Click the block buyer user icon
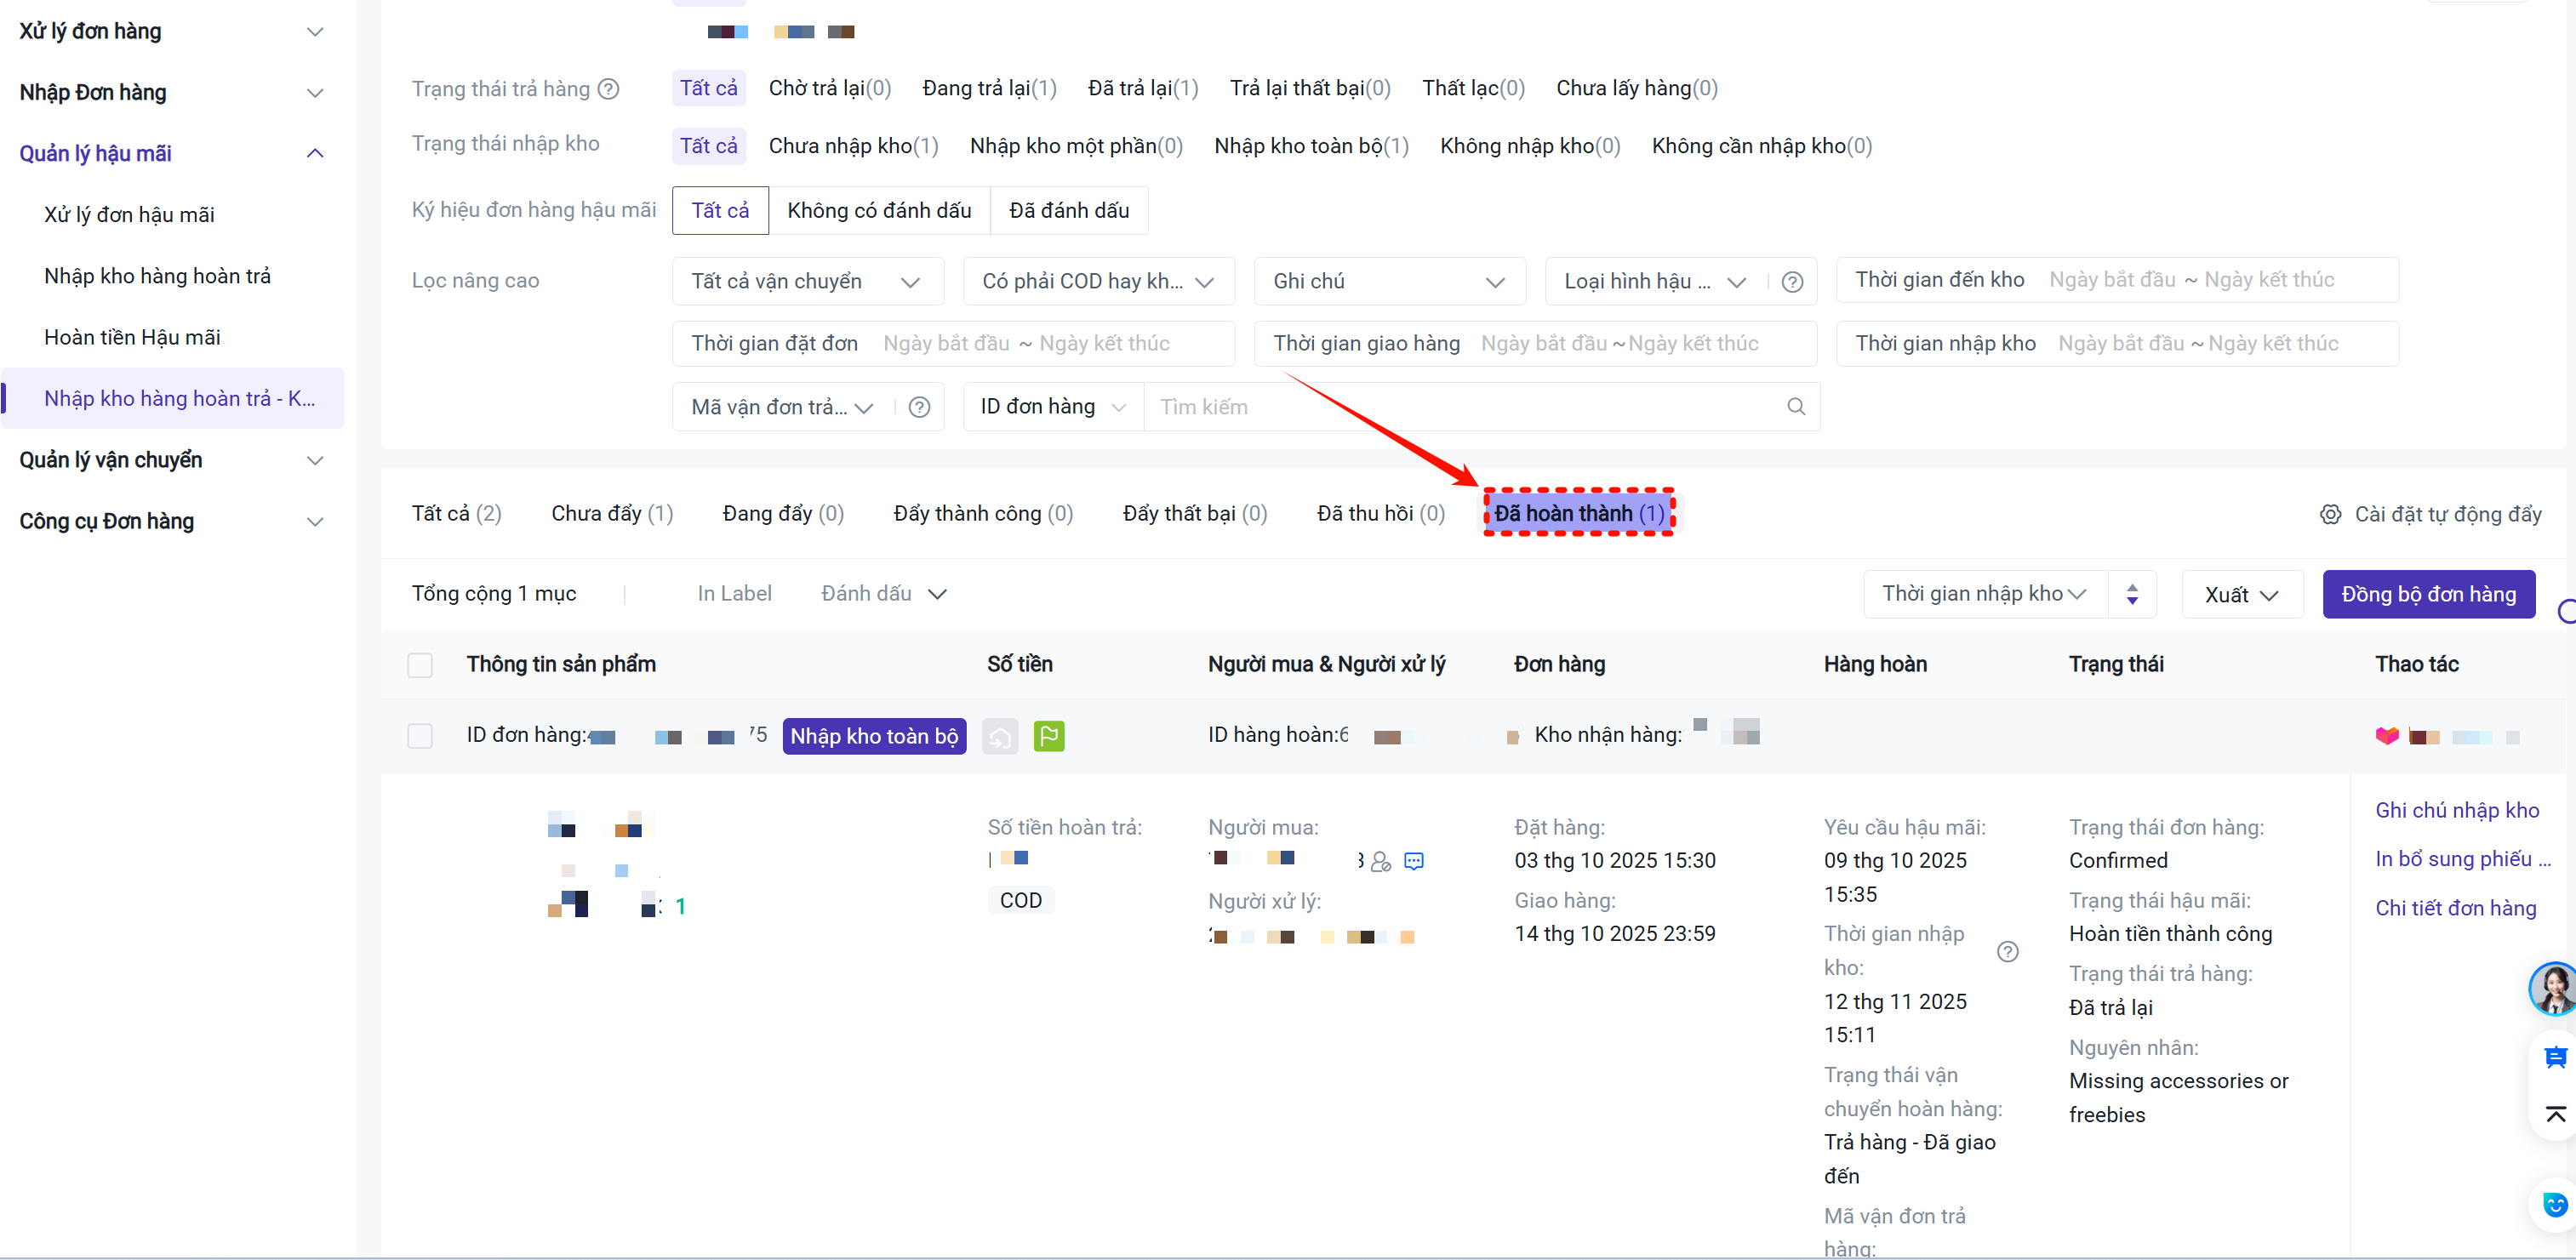2576x1260 pixels. [x=1381, y=861]
